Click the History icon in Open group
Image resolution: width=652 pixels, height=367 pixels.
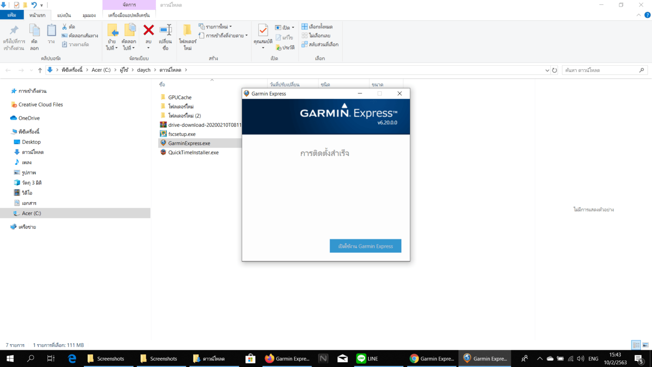point(278,47)
